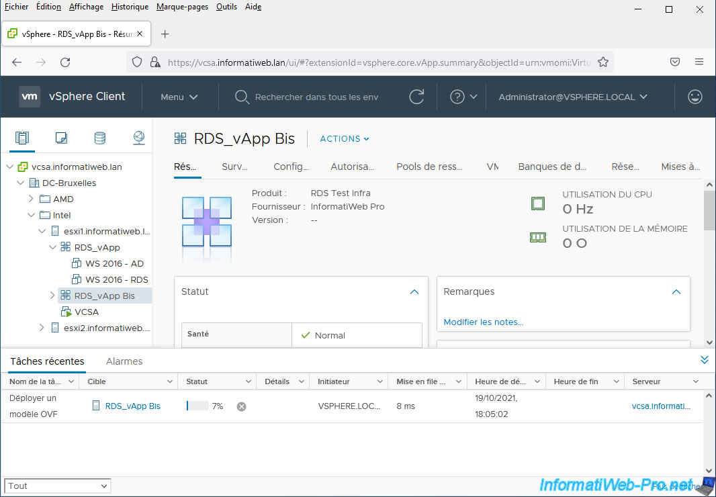716x497 pixels.
Task: Open the vcsa.informati... server link
Action: click(x=661, y=406)
